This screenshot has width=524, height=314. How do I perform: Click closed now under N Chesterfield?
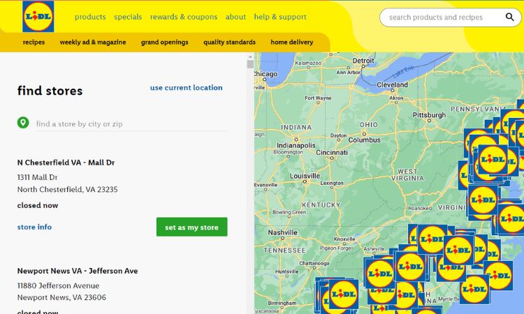point(38,205)
